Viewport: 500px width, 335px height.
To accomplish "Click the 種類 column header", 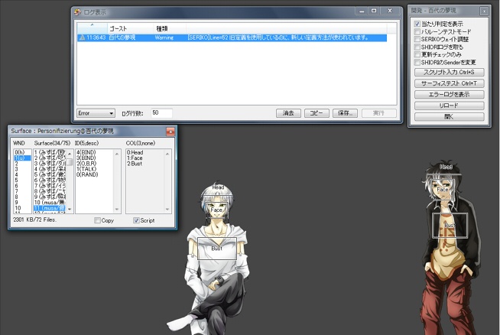I will coord(170,28).
